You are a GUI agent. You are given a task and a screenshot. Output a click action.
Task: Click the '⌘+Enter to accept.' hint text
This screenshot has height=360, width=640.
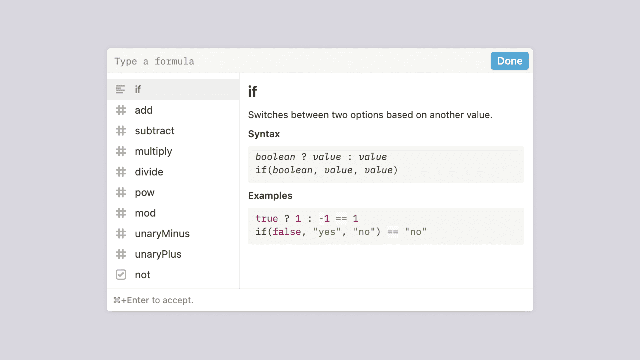[x=153, y=300]
